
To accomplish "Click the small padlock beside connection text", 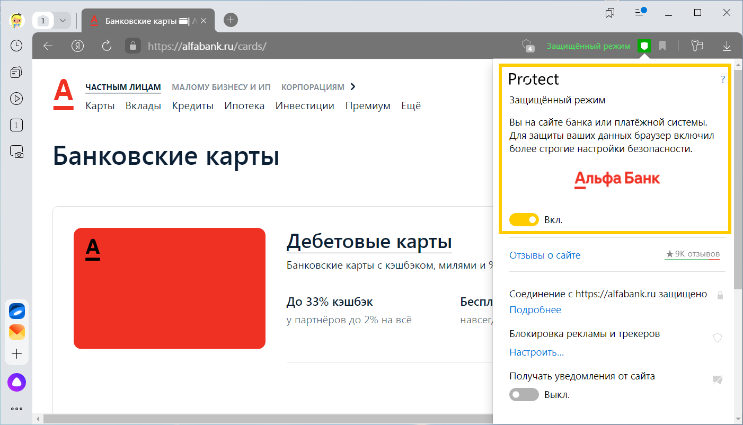I will coord(720,295).
